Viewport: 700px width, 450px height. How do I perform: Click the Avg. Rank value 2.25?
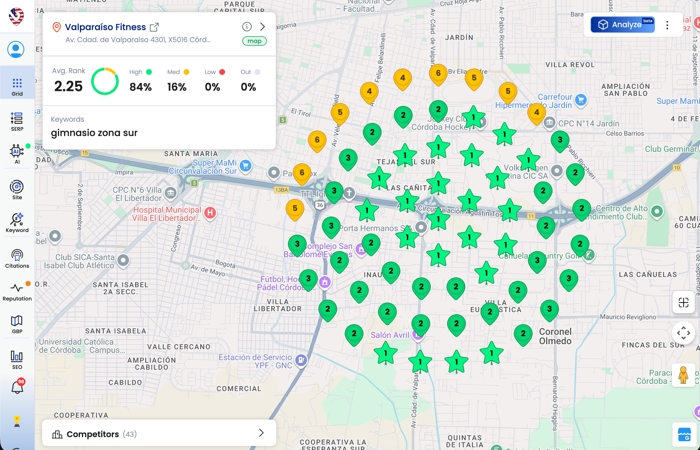click(68, 86)
